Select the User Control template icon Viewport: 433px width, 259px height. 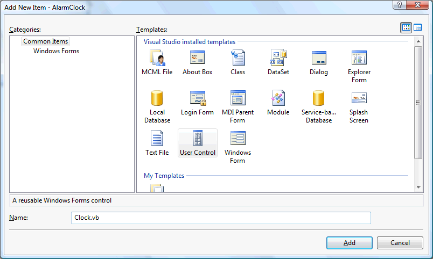[198, 138]
